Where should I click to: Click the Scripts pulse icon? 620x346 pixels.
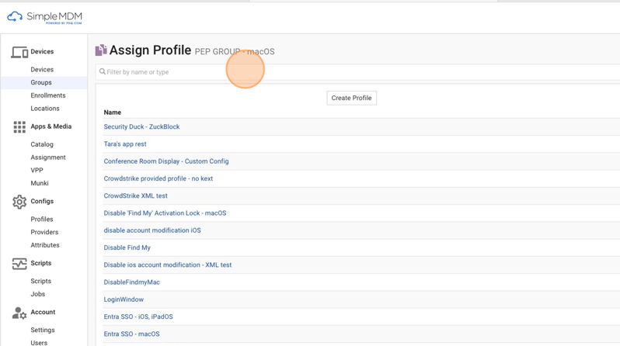pos(19,264)
